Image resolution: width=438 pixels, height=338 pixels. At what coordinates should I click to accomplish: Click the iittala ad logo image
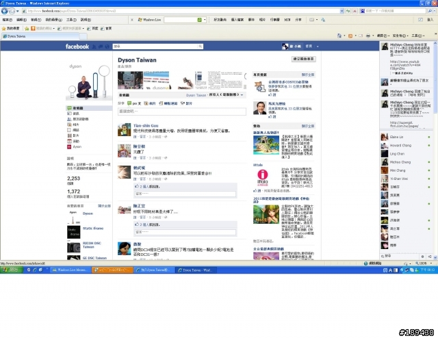pos(262,178)
